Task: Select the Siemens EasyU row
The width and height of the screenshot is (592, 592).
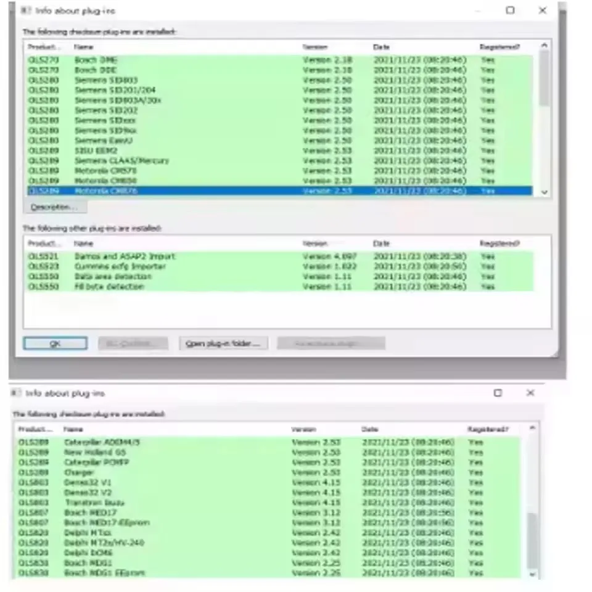Action: 280,141
